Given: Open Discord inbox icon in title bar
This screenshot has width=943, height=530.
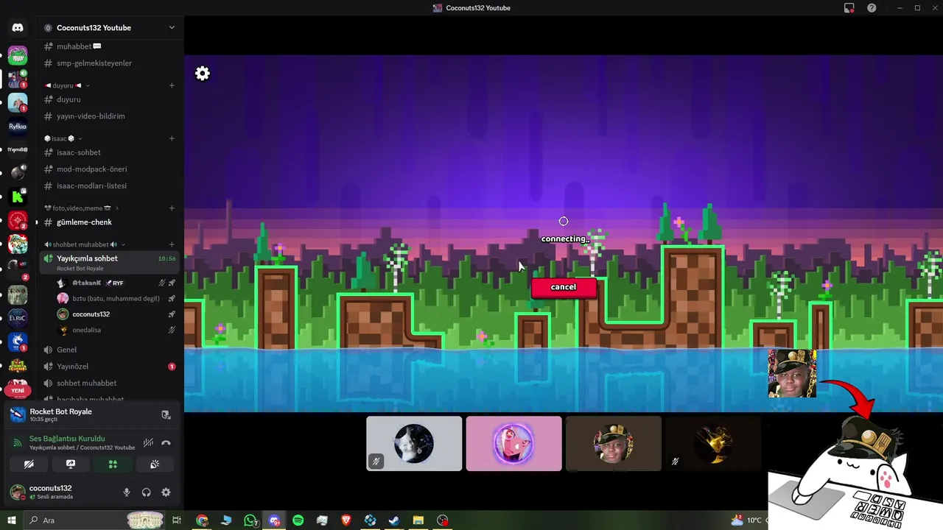Looking at the screenshot, I should click(849, 8).
